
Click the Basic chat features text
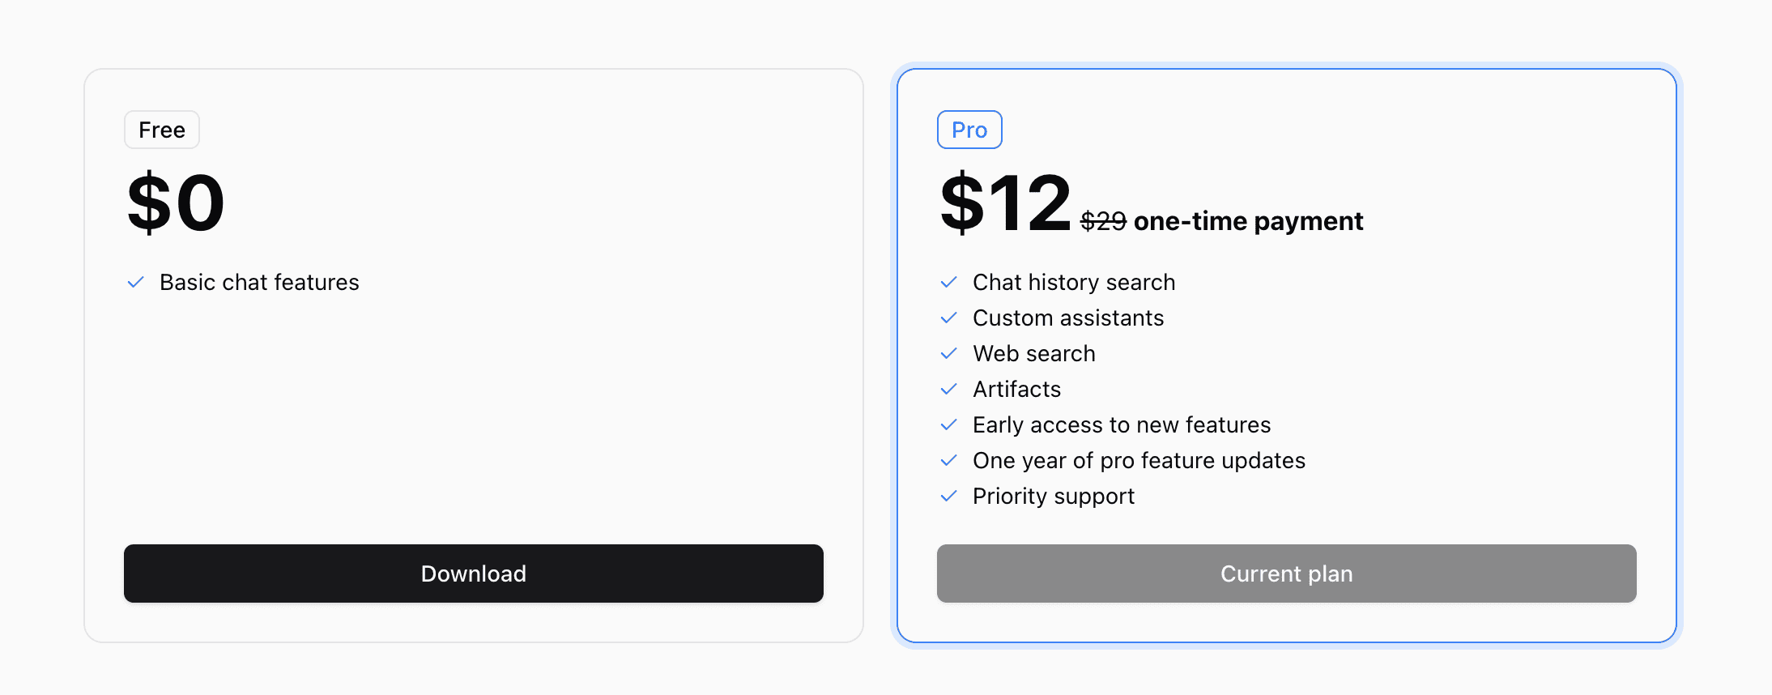[x=259, y=282]
